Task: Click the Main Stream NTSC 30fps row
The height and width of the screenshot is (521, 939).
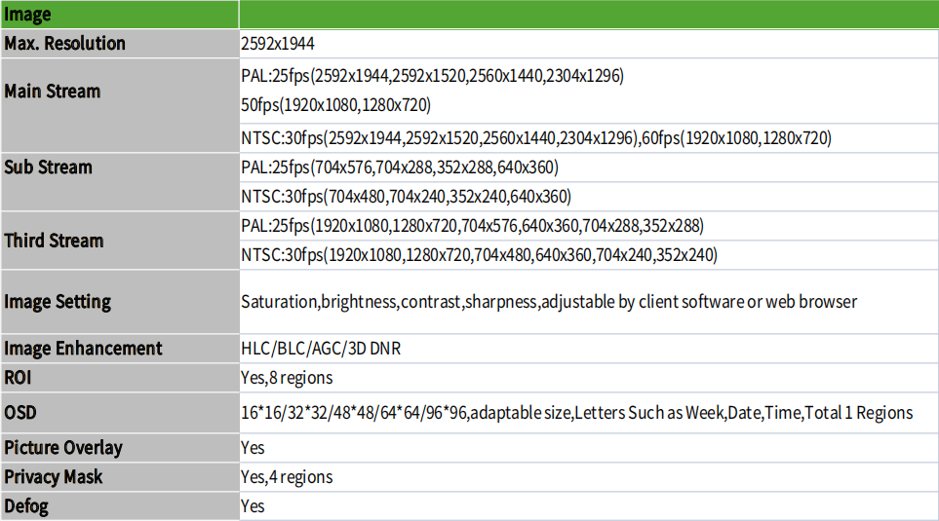Action: (589, 138)
